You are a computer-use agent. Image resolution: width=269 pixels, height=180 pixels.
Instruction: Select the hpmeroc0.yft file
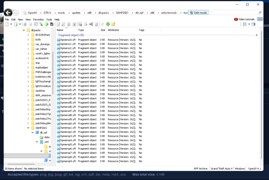67,40
